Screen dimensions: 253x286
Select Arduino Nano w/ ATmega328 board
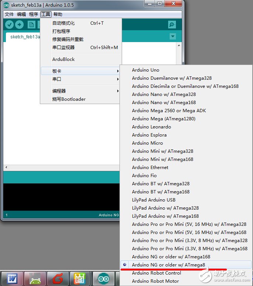coord(186,94)
